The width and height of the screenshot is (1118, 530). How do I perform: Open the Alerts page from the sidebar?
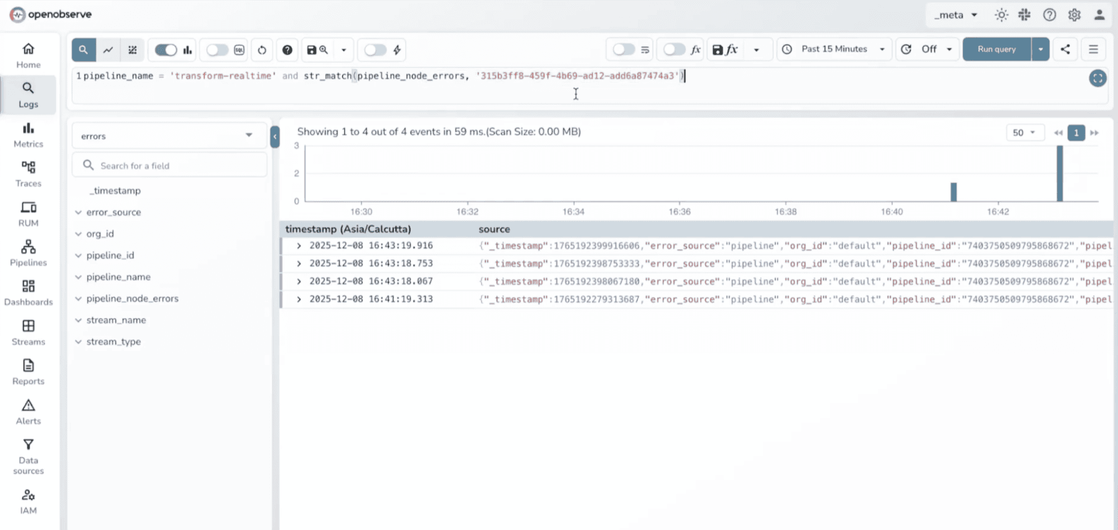click(x=28, y=411)
